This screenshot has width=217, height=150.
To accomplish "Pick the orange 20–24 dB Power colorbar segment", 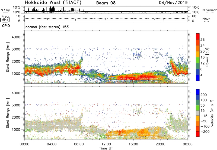I will point(198,48).
